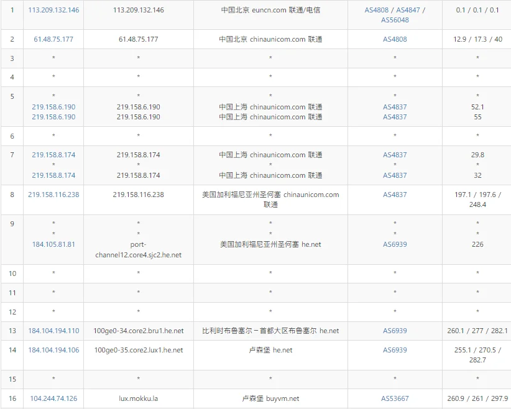Click hostname 100ge0-35.core2.lux1.he.net
The image size is (511, 409).
tap(139, 350)
